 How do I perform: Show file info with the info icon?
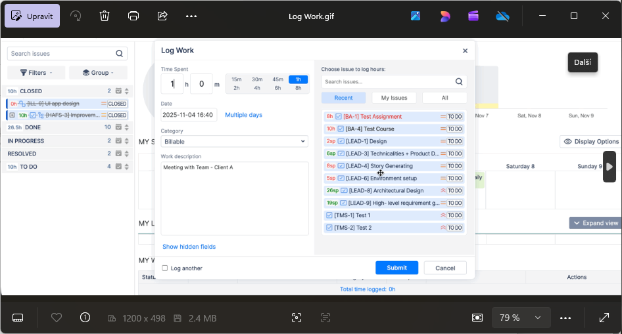tap(85, 318)
